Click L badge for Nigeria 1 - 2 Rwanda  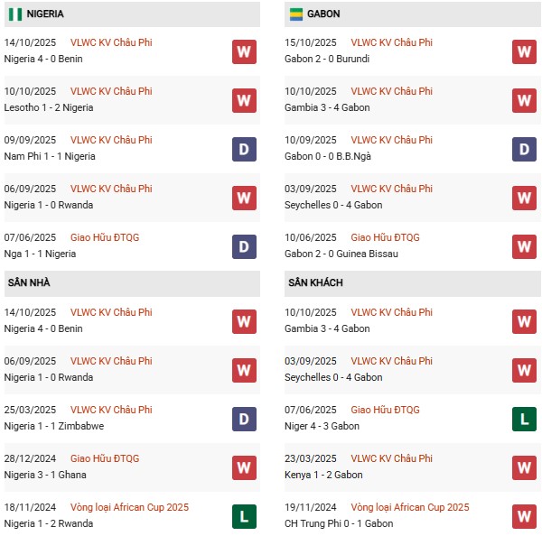[244, 516]
